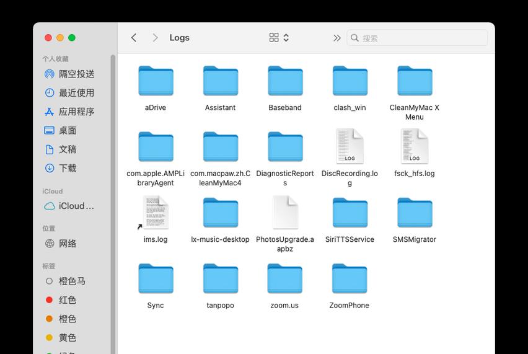The height and width of the screenshot is (354, 528).
Task: Click the 位置 sidebar heading
Action: coord(48,229)
